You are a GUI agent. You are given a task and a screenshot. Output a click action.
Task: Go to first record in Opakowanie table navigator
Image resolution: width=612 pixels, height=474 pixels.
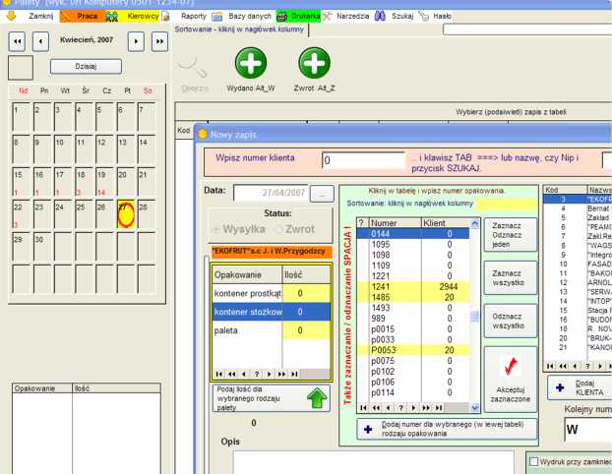219,374
